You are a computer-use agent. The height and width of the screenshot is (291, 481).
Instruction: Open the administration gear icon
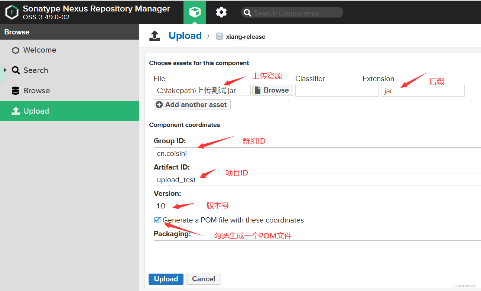tap(221, 12)
